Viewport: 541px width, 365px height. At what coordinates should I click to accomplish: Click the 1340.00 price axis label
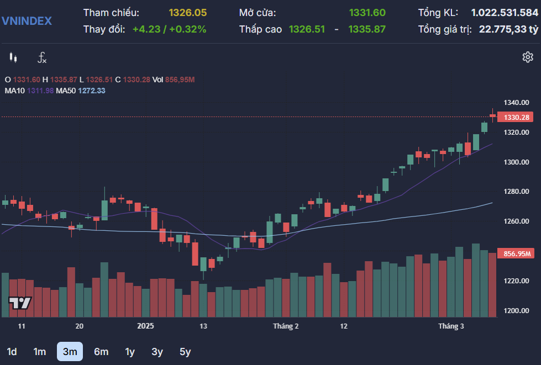tap(517, 103)
